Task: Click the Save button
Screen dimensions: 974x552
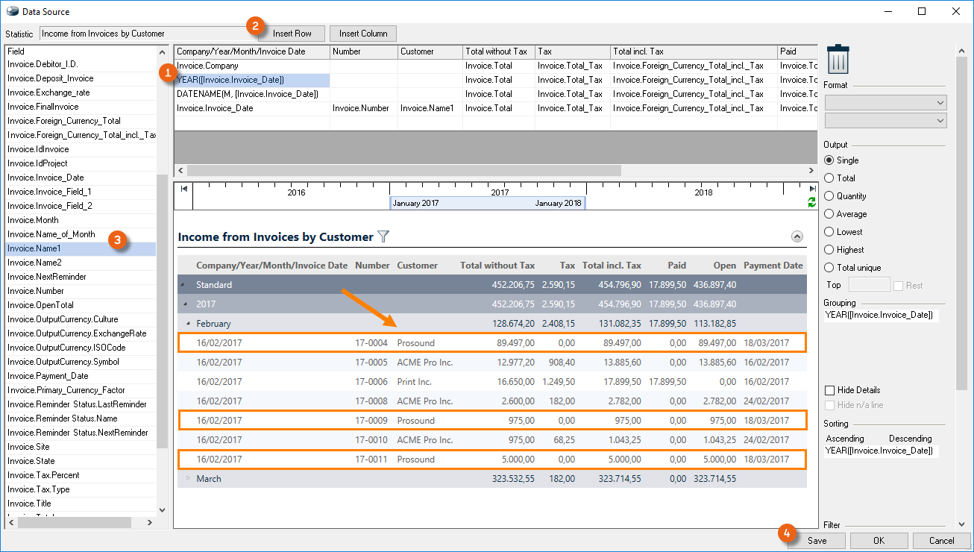Action: (817, 541)
